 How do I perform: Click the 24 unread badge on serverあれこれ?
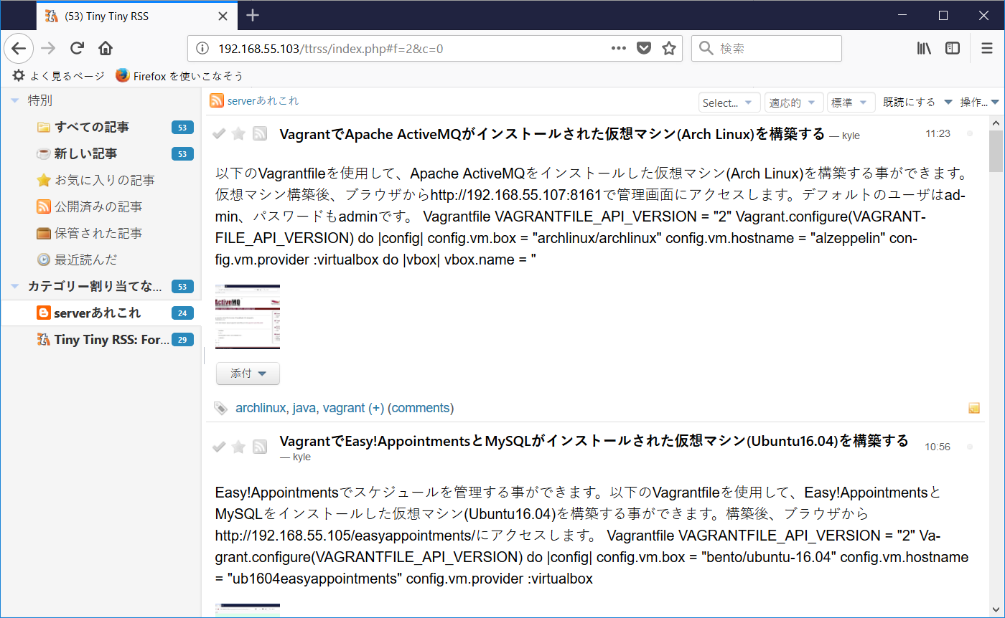(182, 313)
